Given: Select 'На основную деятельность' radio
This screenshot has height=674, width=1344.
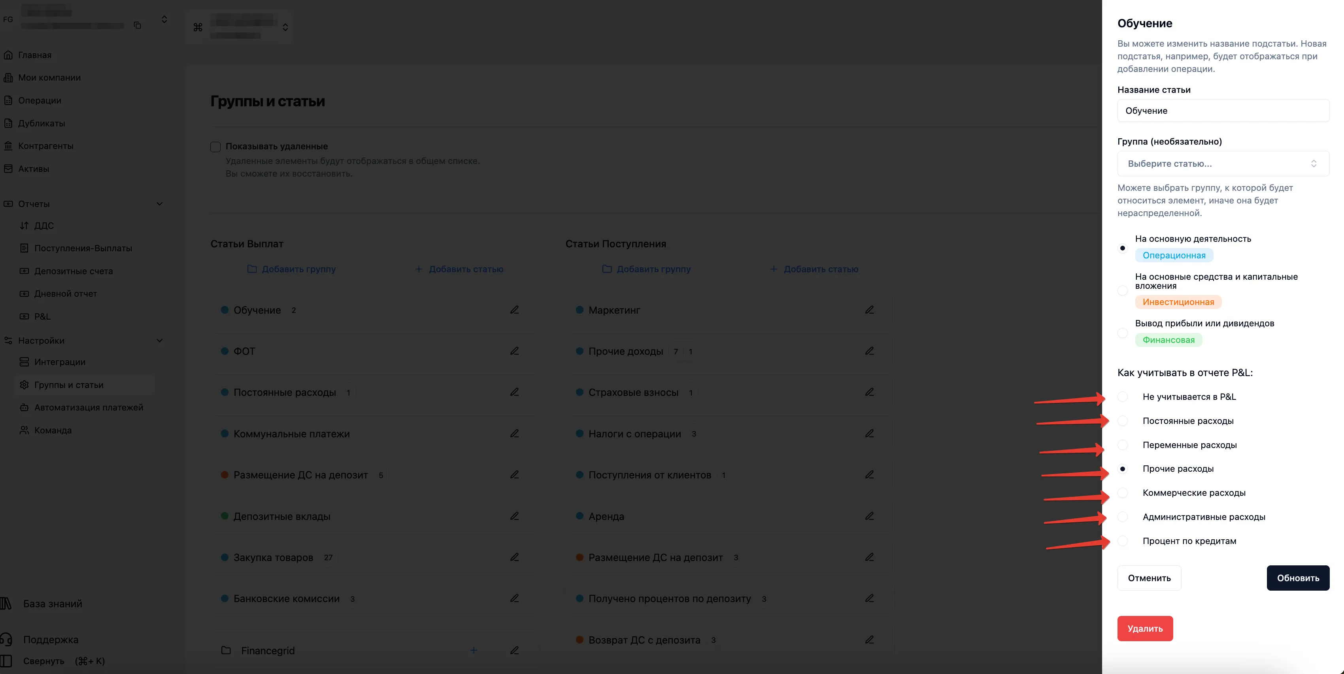Looking at the screenshot, I should point(1123,248).
